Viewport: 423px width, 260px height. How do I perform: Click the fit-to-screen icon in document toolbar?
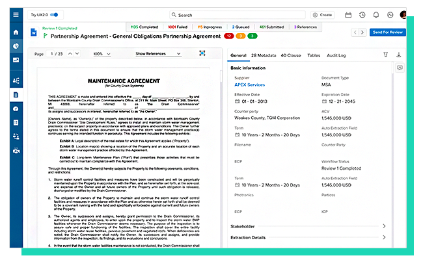click(202, 54)
